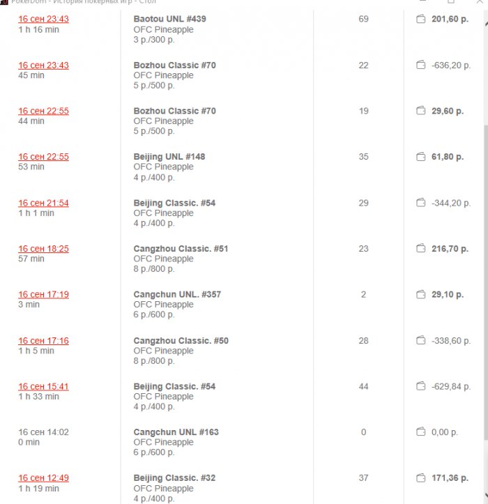The height and width of the screenshot is (504, 488).
Task: Click the vertical scrollbar thumb
Action: [486, 283]
